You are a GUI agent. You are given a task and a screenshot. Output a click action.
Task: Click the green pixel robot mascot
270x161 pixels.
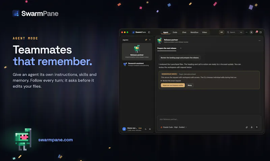[23, 139]
